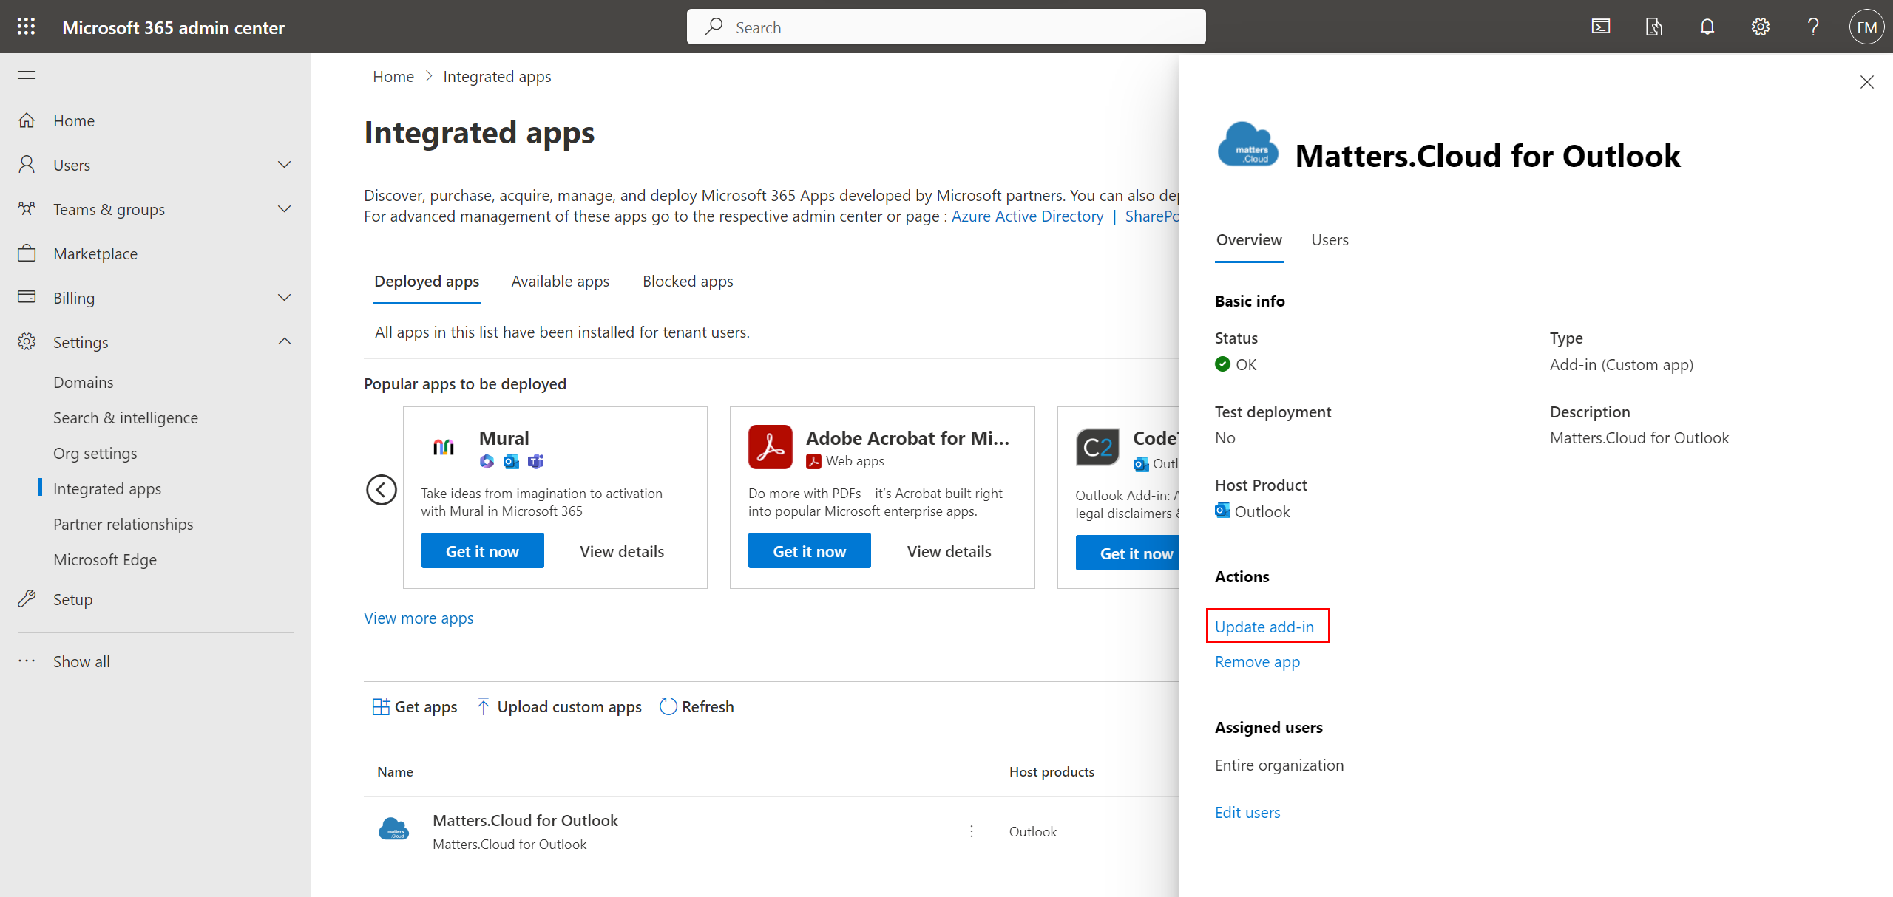1893x897 pixels.
Task: Open notifications bell icon
Action: pos(1707,27)
